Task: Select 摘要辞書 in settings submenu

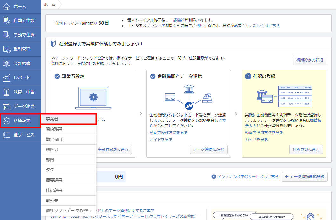Action: coord(68,180)
